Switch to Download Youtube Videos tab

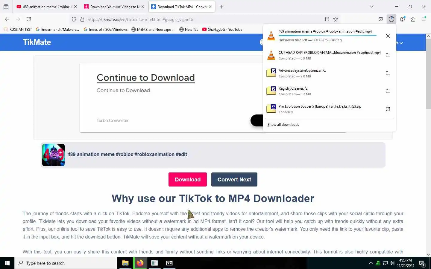click(x=114, y=7)
